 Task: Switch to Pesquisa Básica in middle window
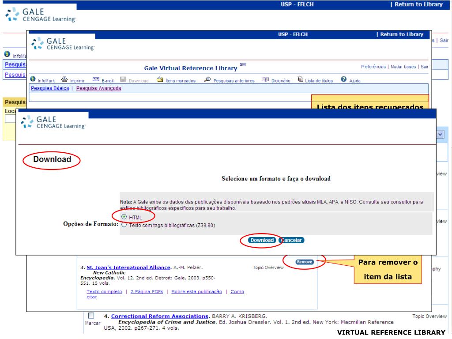tap(50, 88)
